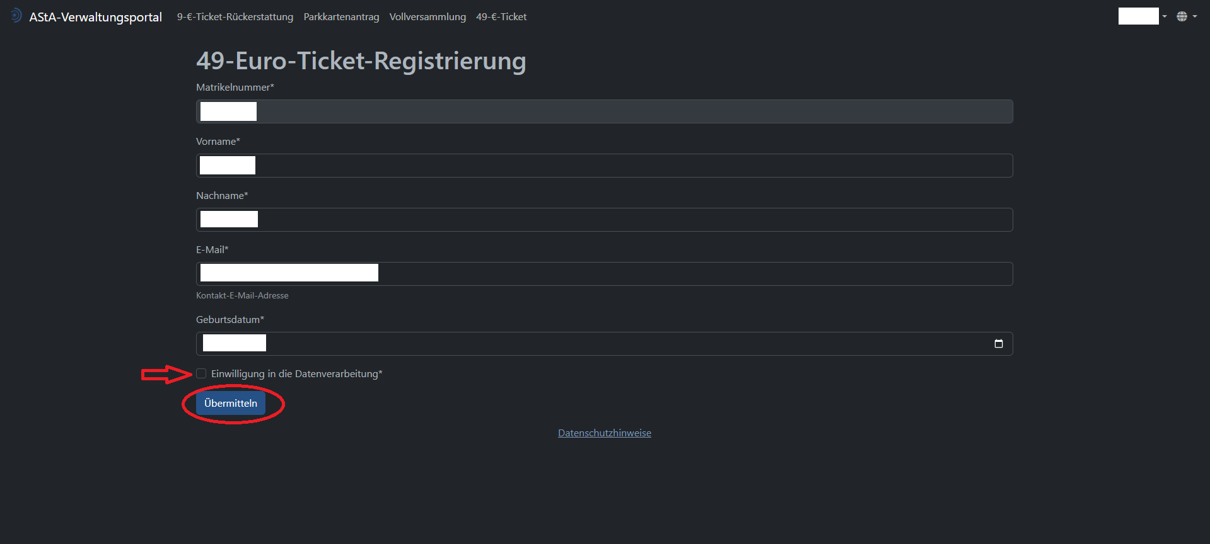Check the Einwilligung in die Datenverarbeitung checkbox

[x=201, y=373]
